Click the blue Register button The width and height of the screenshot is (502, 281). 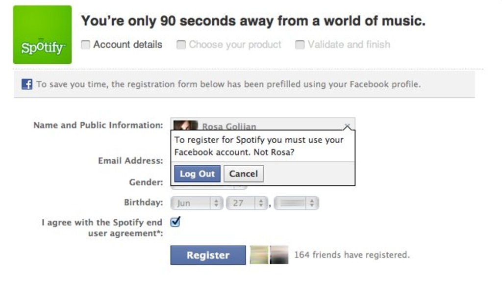[x=208, y=255]
